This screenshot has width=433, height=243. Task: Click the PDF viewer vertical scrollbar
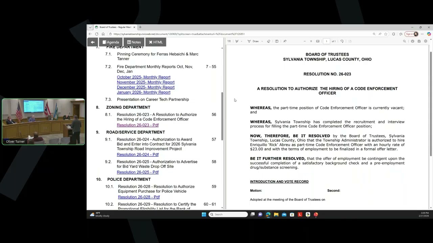pos(431,104)
